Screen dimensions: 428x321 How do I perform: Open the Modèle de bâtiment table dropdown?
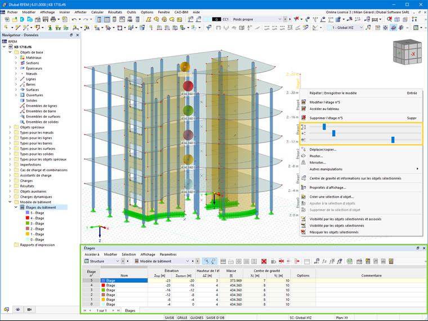tap(188, 261)
